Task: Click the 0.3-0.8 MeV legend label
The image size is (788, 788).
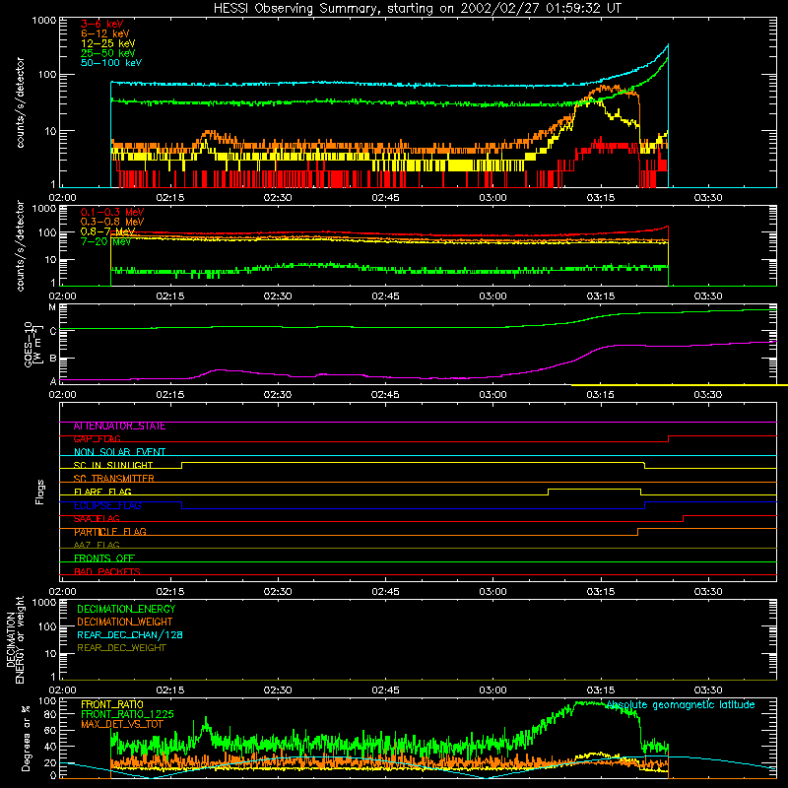Action: pos(112,222)
